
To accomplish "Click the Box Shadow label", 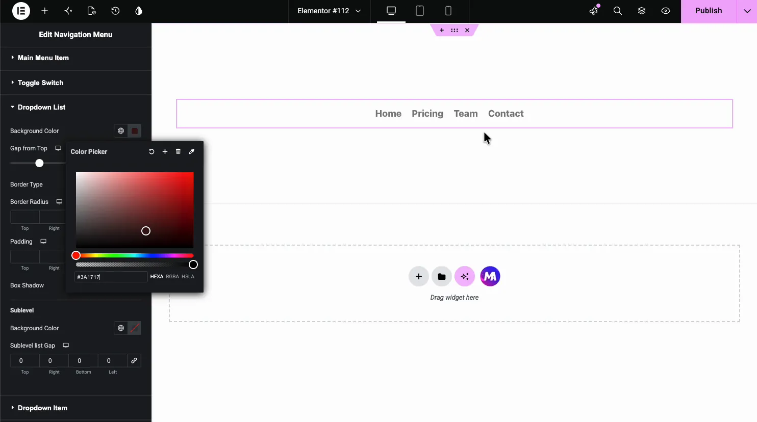I will click(x=27, y=285).
